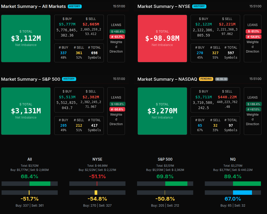Click the 02:55:33 countdown timer badge
Image resolution: width=267 pixels, height=214 pixels.
[221, 79]
